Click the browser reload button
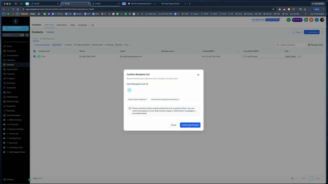This screenshot has height=184, width=328. coord(13,9)
